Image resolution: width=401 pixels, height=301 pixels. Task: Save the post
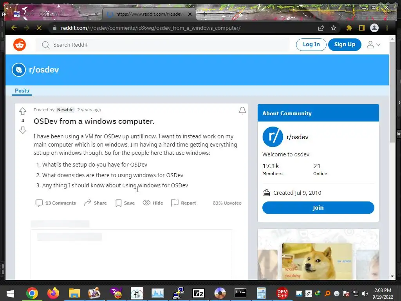[125, 203]
